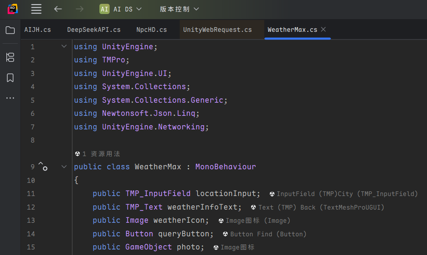427x255 pixels.
Task: Click the InputField (TMP)City inlay hint
Action: [x=344, y=194]
